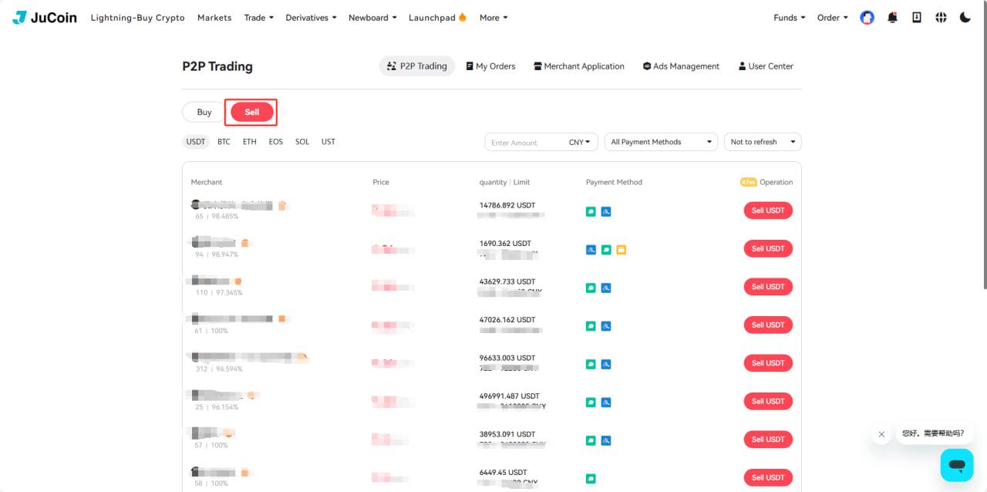987x492 pixels.
Task: Select the UST coin tab
Action: click(328, 142)
